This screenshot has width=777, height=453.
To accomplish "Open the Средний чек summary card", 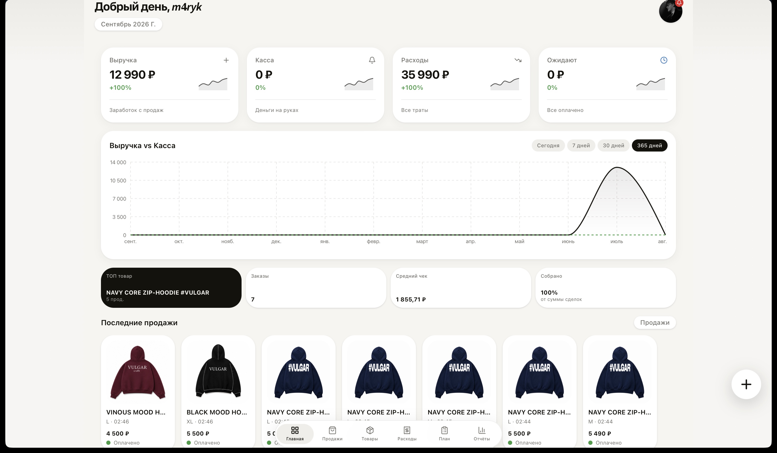I will (461, 288).
